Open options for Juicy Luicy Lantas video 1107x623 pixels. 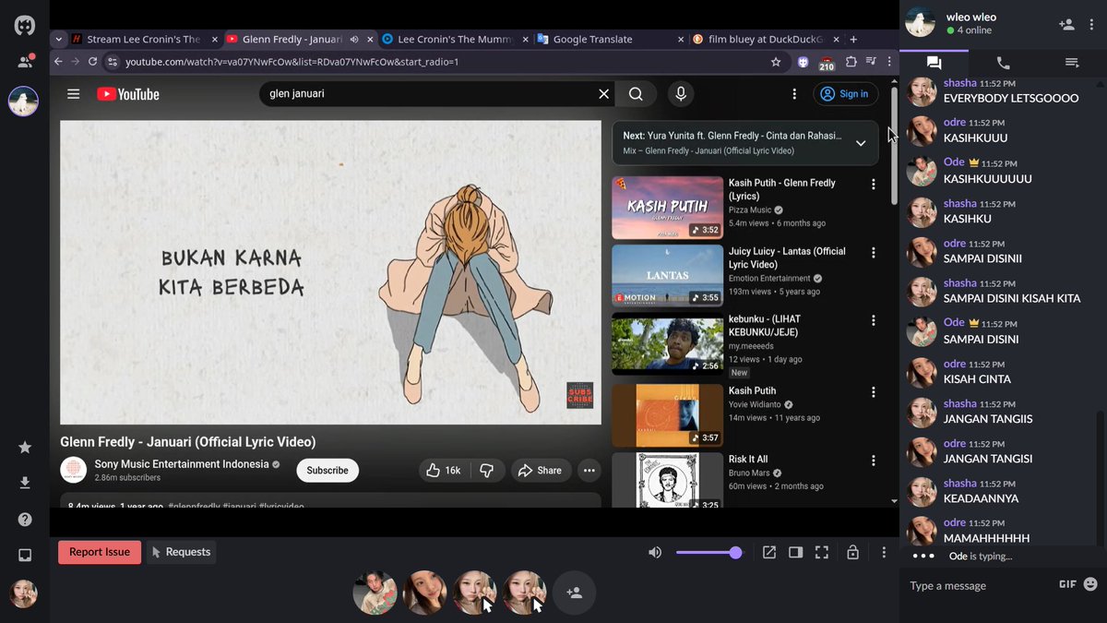pyautogui.click(x=873, y=252)
